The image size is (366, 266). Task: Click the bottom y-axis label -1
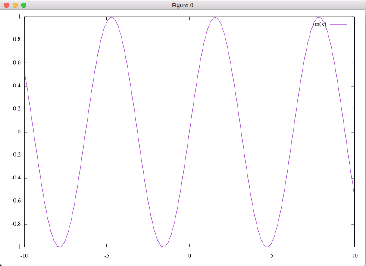(19, 247)
